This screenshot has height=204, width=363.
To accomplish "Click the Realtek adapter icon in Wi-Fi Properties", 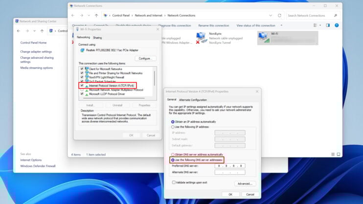I will [x=82, y=50].
